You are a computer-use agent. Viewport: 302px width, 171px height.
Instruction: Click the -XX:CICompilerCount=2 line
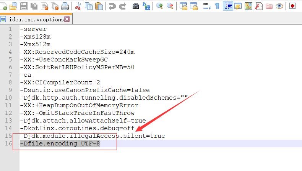[x=60, y=82]
